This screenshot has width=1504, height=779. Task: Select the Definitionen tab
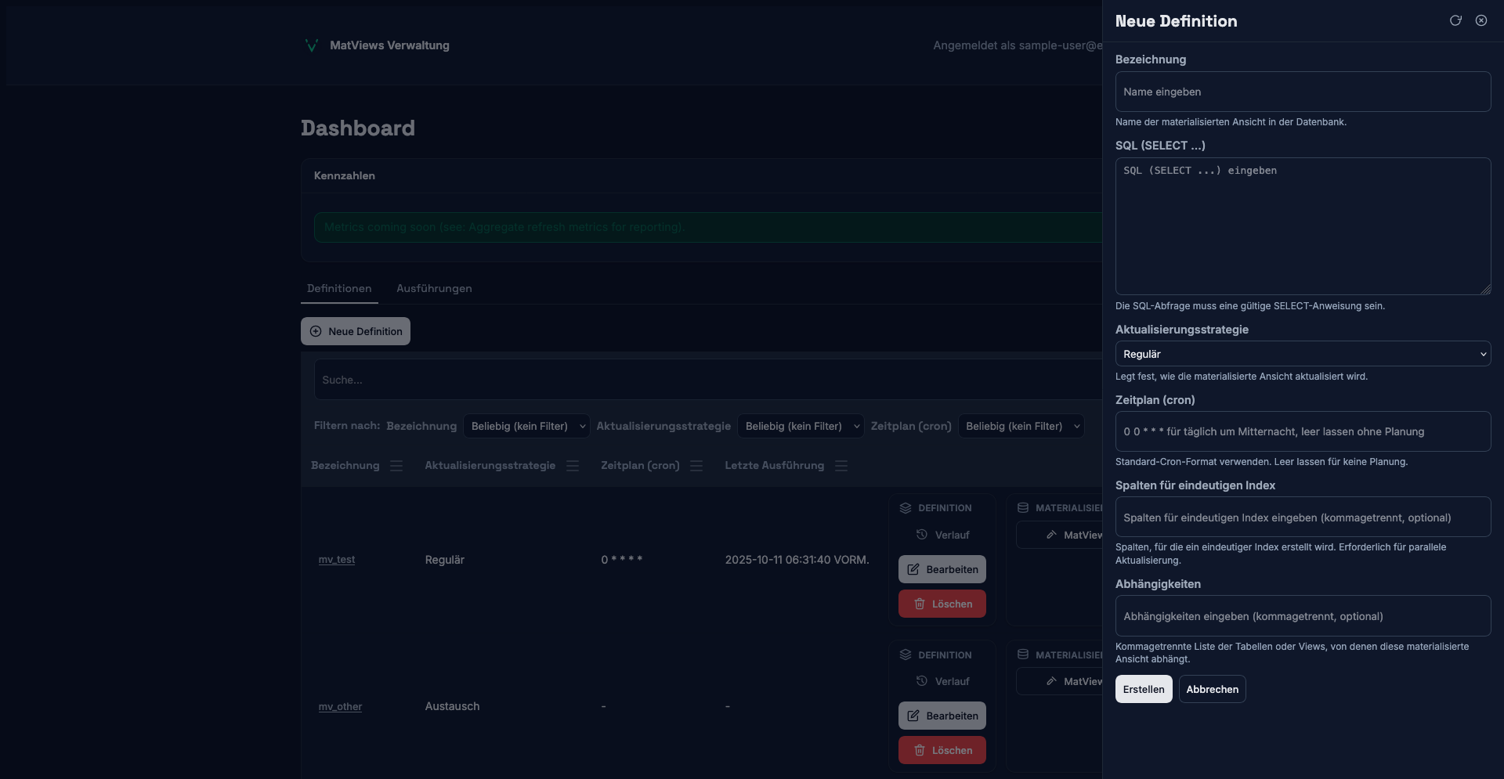tap(339, 289)
